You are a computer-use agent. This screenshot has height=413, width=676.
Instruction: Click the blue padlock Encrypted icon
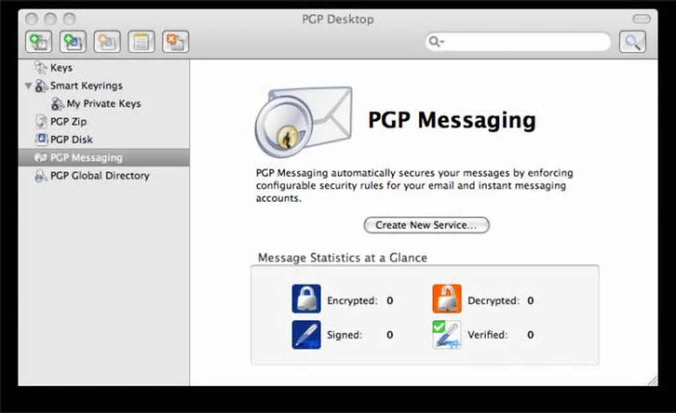tap(306, 298)
